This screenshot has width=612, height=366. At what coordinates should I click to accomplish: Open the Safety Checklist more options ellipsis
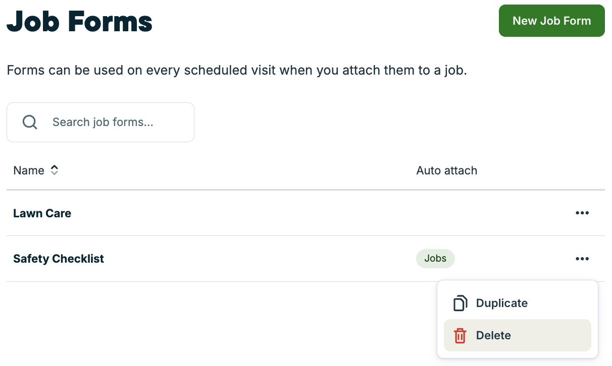pos(582,259)
